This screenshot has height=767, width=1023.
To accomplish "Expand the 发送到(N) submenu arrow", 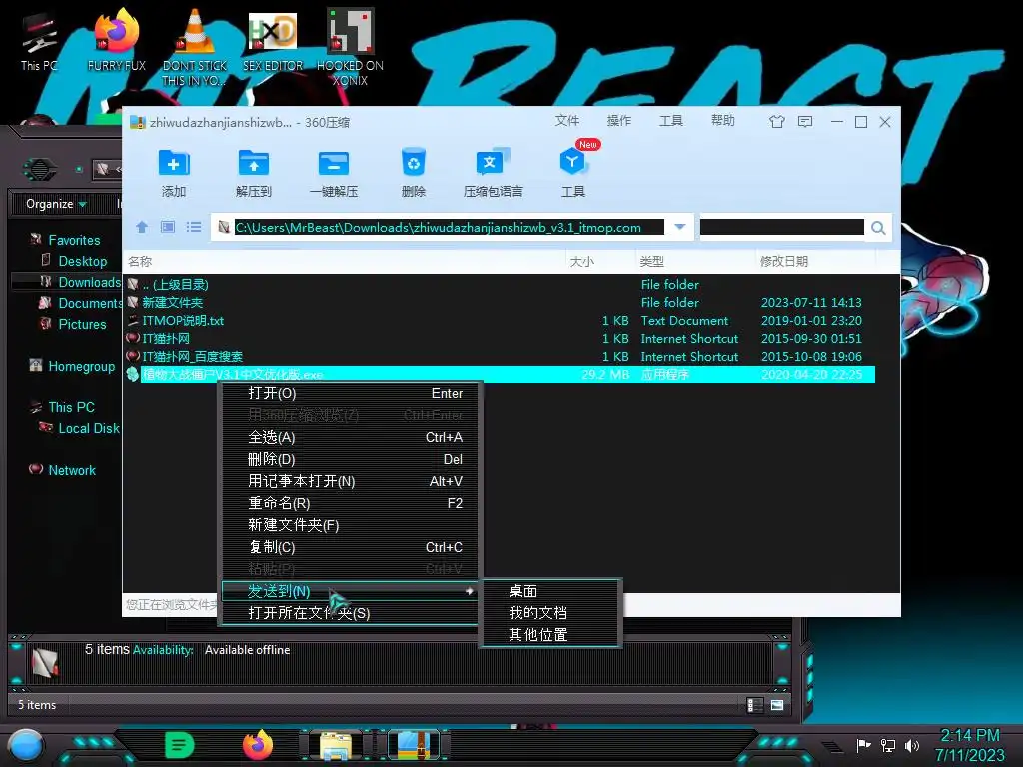I will click(469, 591).
